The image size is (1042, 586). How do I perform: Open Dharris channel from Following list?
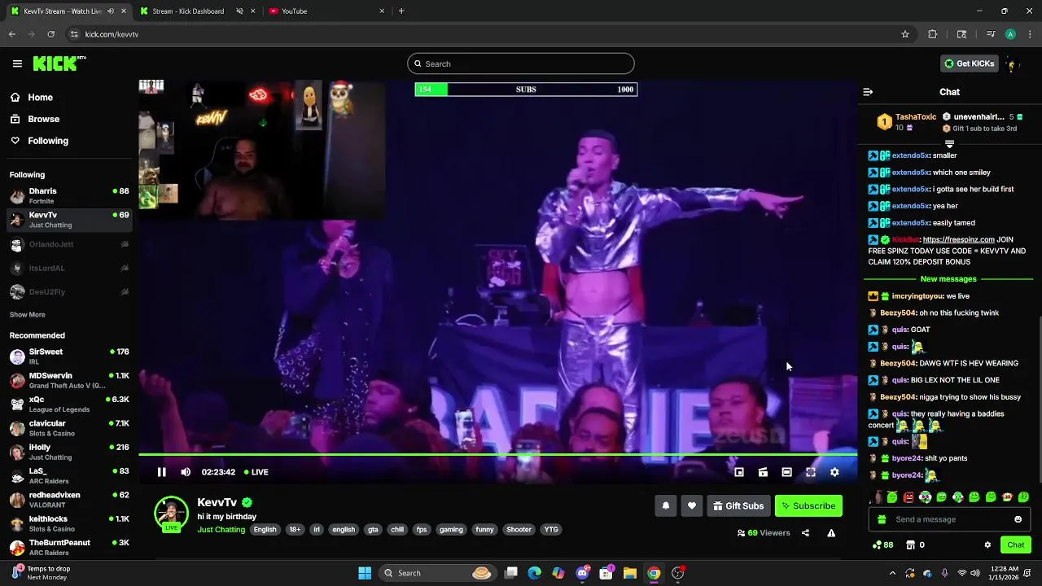click(69, 196)
